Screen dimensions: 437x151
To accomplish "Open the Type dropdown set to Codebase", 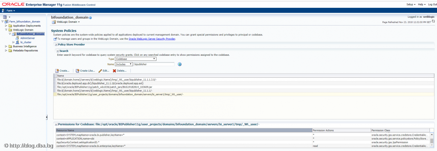I will (x=136, y=59).
